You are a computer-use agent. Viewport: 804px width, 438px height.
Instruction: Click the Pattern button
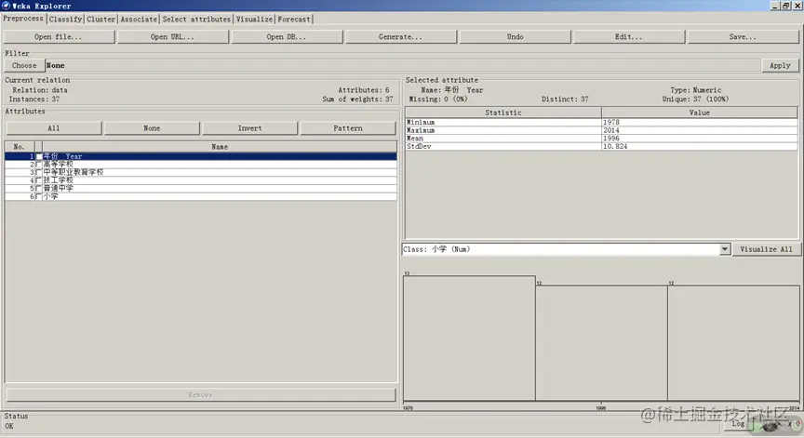[348, 128]
